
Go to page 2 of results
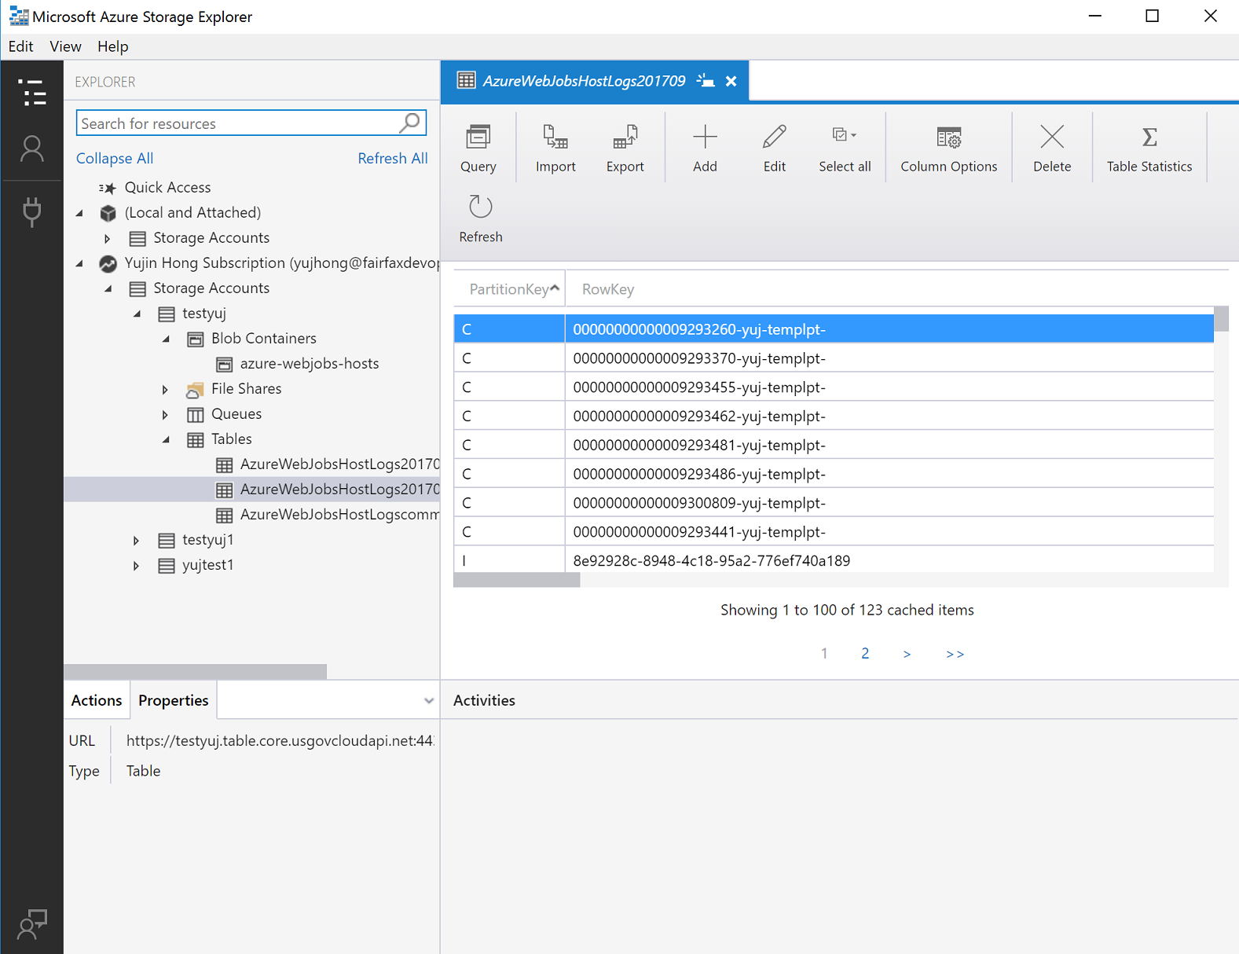pos(865,653)
